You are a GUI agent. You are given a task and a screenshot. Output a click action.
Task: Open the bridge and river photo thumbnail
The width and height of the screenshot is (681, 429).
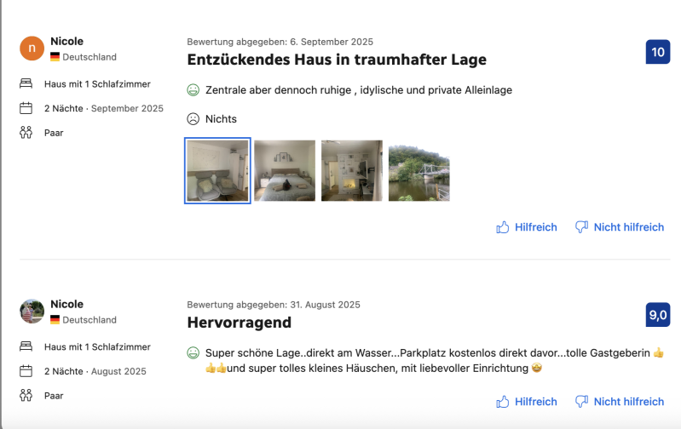pyautogui.click(x=419, y=170)
